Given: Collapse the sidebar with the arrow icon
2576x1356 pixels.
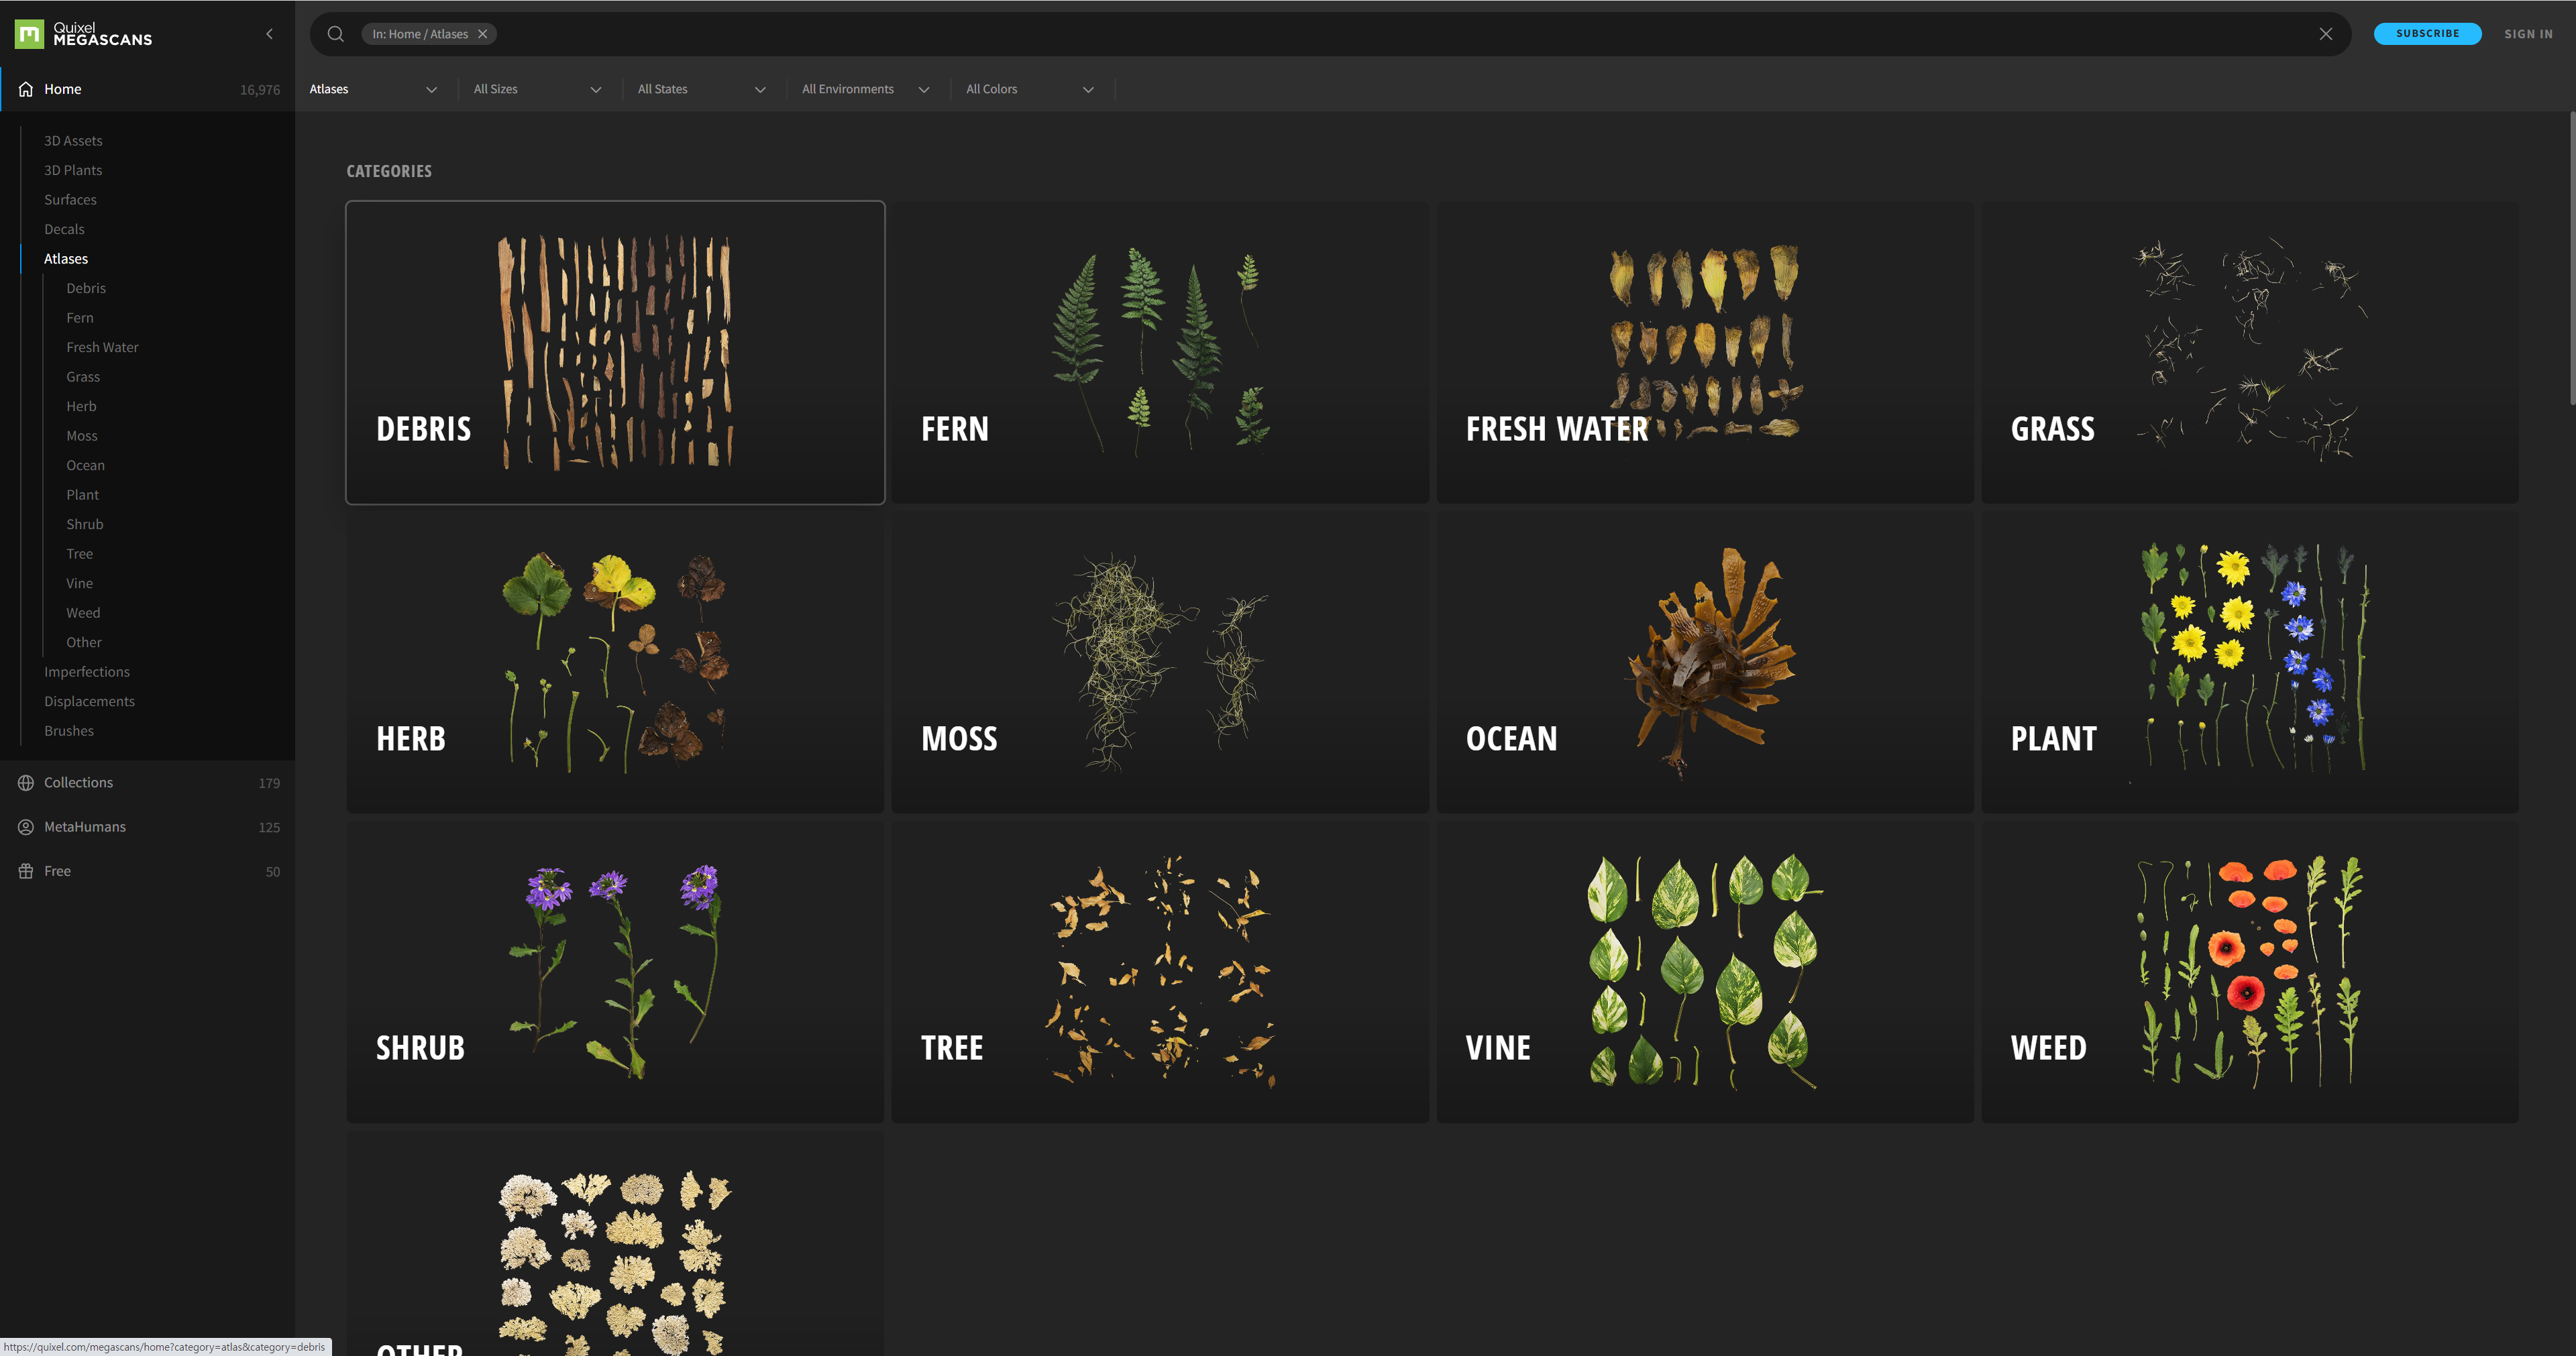Looking at the screenshot, I should click(x=269, y=34).
